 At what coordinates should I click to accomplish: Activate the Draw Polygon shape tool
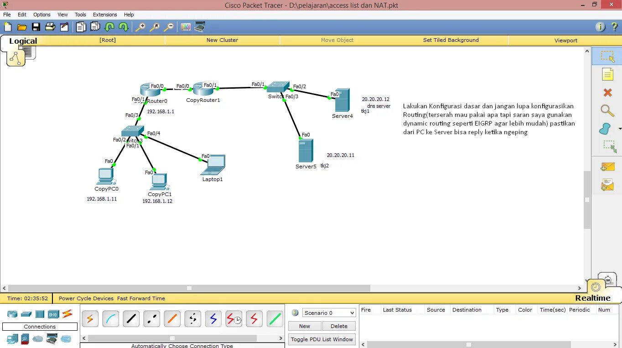coord(605,129)
